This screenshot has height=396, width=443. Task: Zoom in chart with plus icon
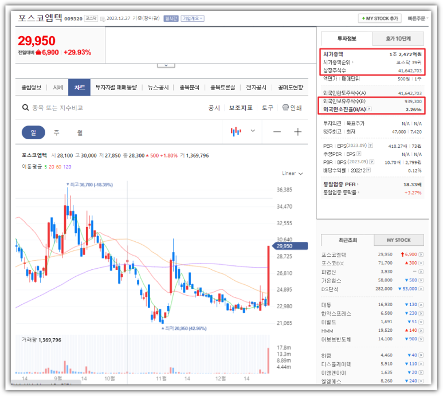(x=298, y=132)
